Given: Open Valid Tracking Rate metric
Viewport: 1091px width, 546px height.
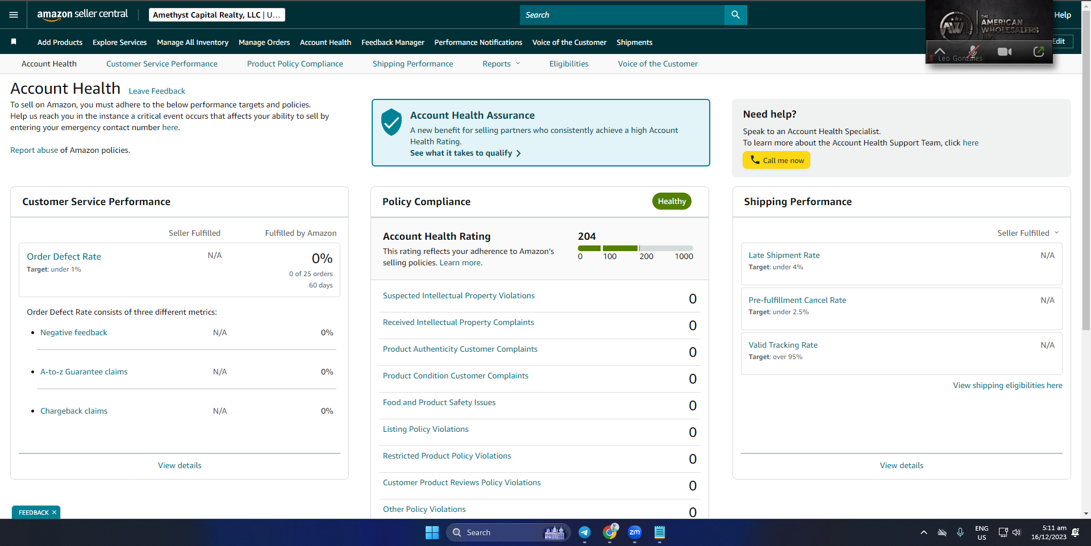Looking at the screenshot, I should coord(783,345).
